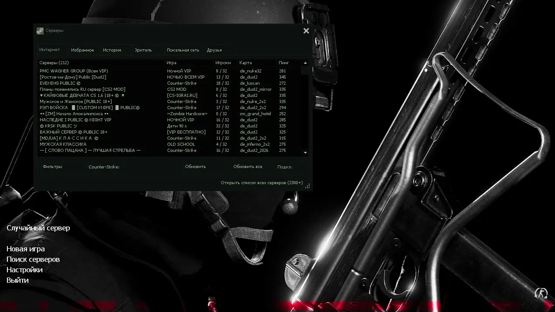Sort the list by Игроки column header
This screenshot has height=312, width=555.
tap(223, 63)
